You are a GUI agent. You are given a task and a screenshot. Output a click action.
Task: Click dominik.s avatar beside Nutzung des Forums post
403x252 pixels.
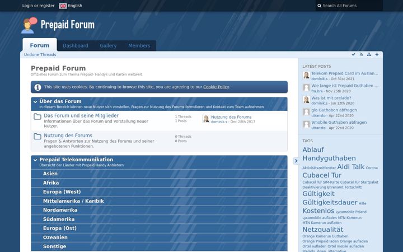[x=206, y=119]
